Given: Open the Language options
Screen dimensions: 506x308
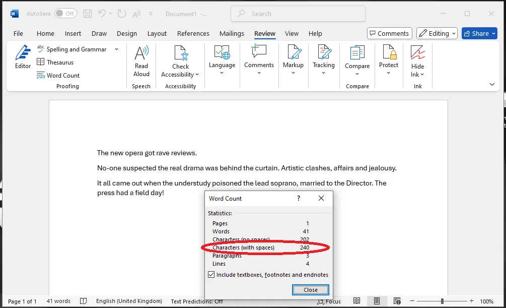Looking at the screenshot, I should pos(222,60).
